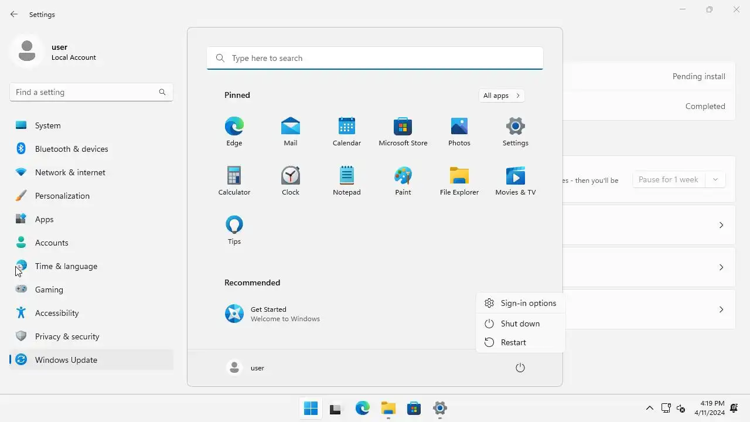This screenshot has height=422, width=750.
Task: Click the muted volume tray icon
Action: pyautogui.click(x=681, y=409)
